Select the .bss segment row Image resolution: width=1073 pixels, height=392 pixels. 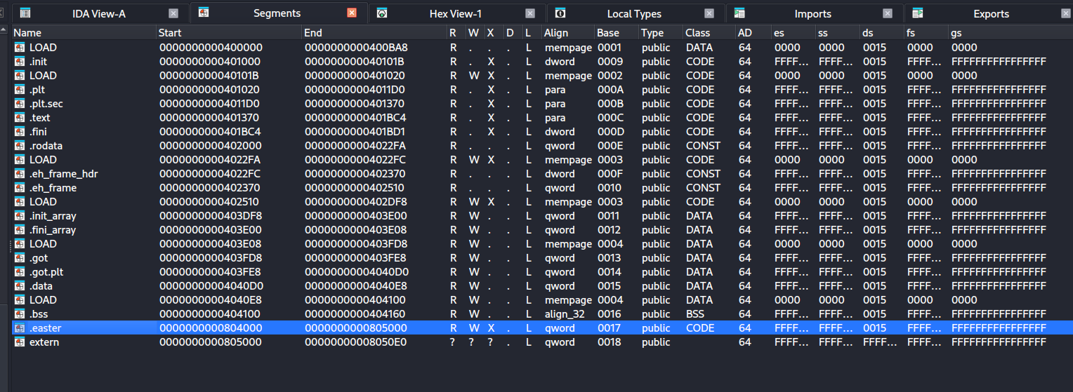pos(39,314)
